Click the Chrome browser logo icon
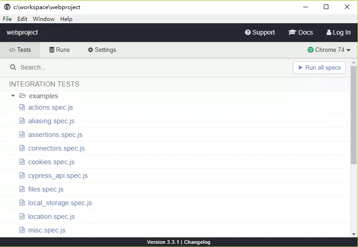The width and height of the screenshot is (358, 247). point(310,50)
